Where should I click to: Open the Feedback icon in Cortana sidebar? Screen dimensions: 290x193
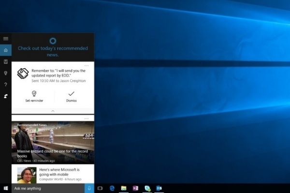(6, 96)
